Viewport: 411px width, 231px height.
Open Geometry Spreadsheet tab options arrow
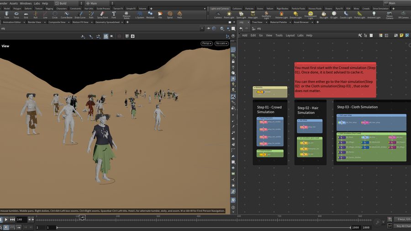click(122, 22)
